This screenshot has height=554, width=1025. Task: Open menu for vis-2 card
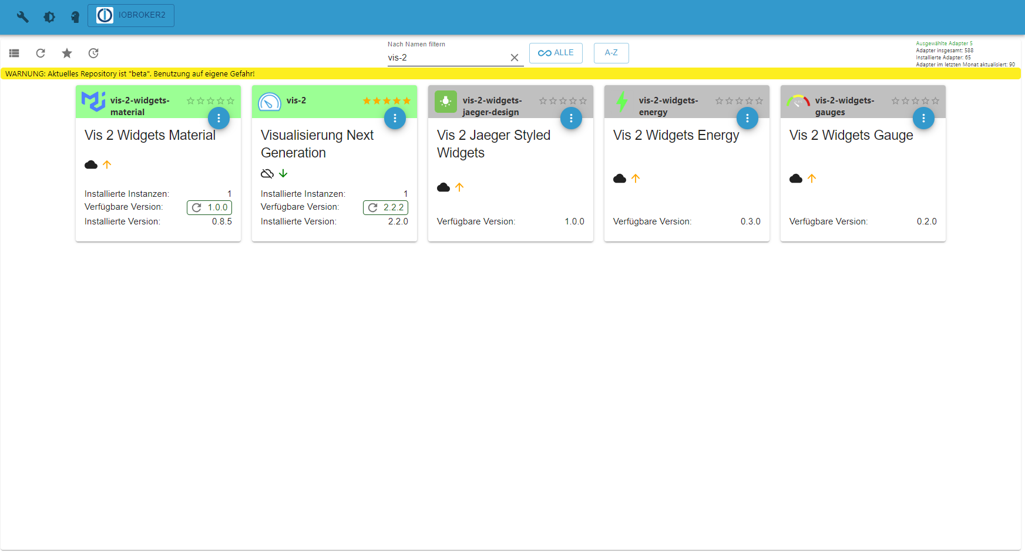coord(395,118)
